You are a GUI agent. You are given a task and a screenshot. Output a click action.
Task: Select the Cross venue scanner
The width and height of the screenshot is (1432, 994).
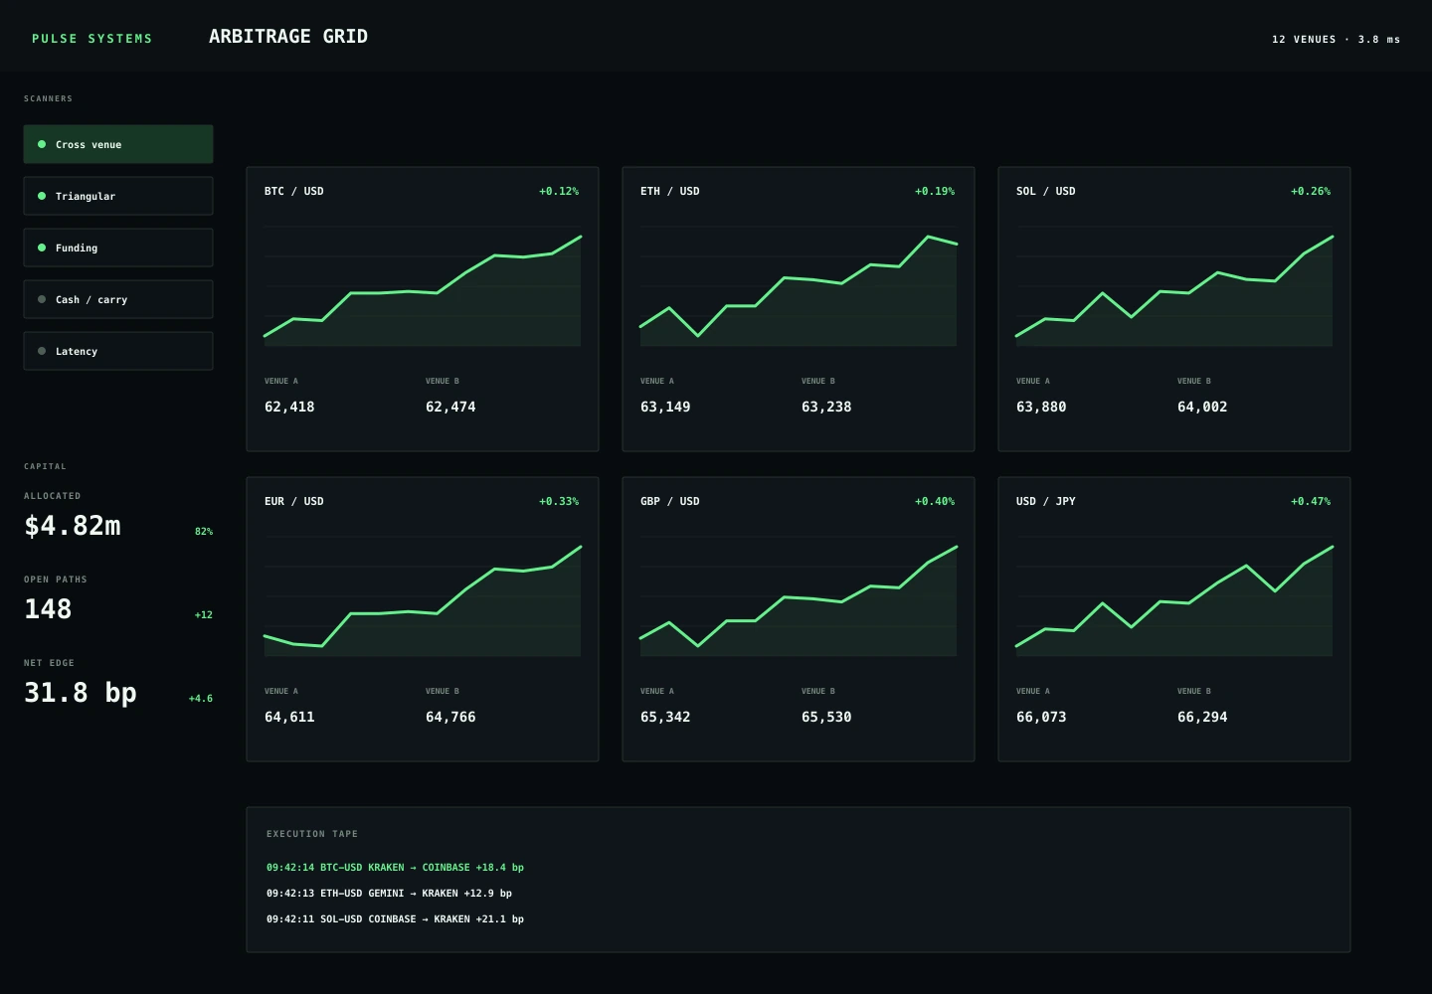pos(118,144)
